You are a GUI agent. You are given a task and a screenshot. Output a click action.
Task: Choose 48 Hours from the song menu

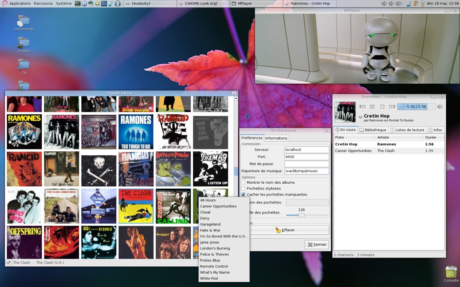[x=224, y=200]
